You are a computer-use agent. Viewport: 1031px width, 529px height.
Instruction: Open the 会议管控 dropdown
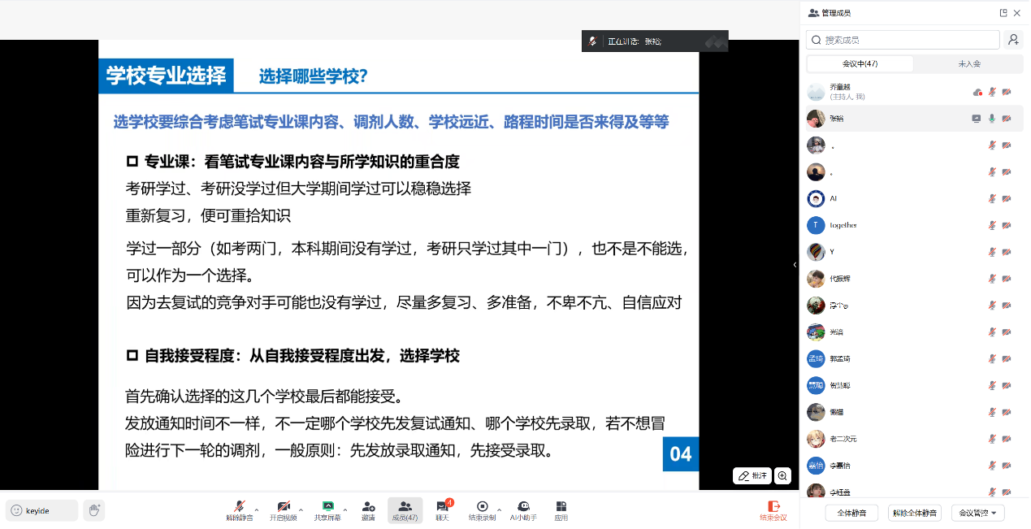pos(978,513)
